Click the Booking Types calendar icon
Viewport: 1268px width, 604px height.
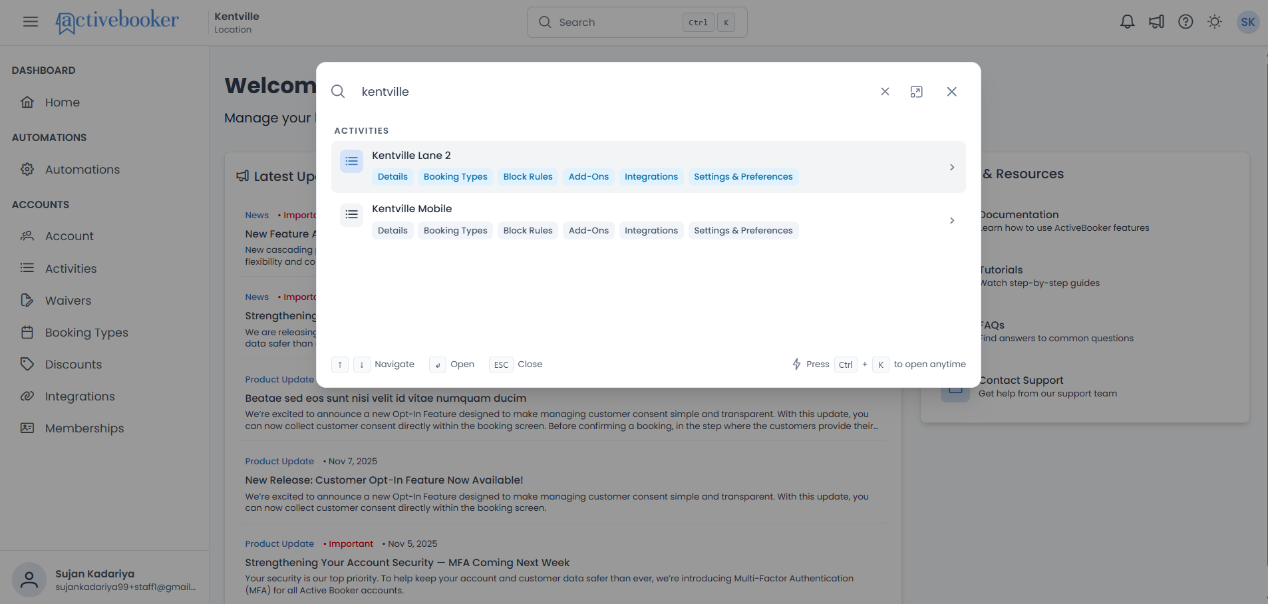(x=27, y=332)
